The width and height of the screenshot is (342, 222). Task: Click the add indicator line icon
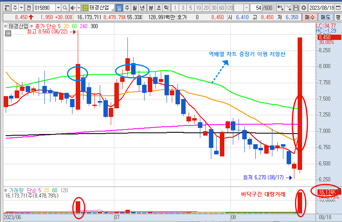click(x=288, y=8)
